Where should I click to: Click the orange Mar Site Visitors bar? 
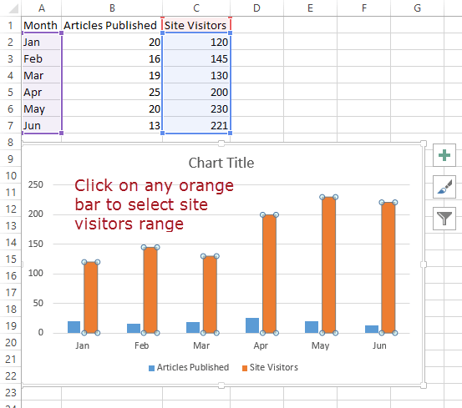click(210, 295)
